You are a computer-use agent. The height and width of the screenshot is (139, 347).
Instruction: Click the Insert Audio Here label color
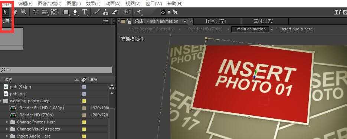coord(84,136)
